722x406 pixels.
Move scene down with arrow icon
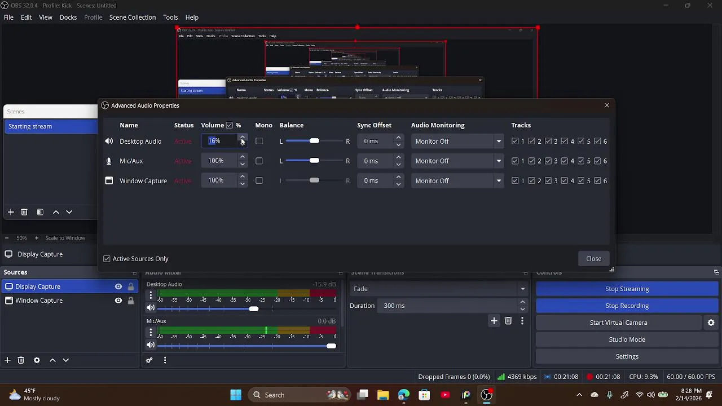point(69,212)
